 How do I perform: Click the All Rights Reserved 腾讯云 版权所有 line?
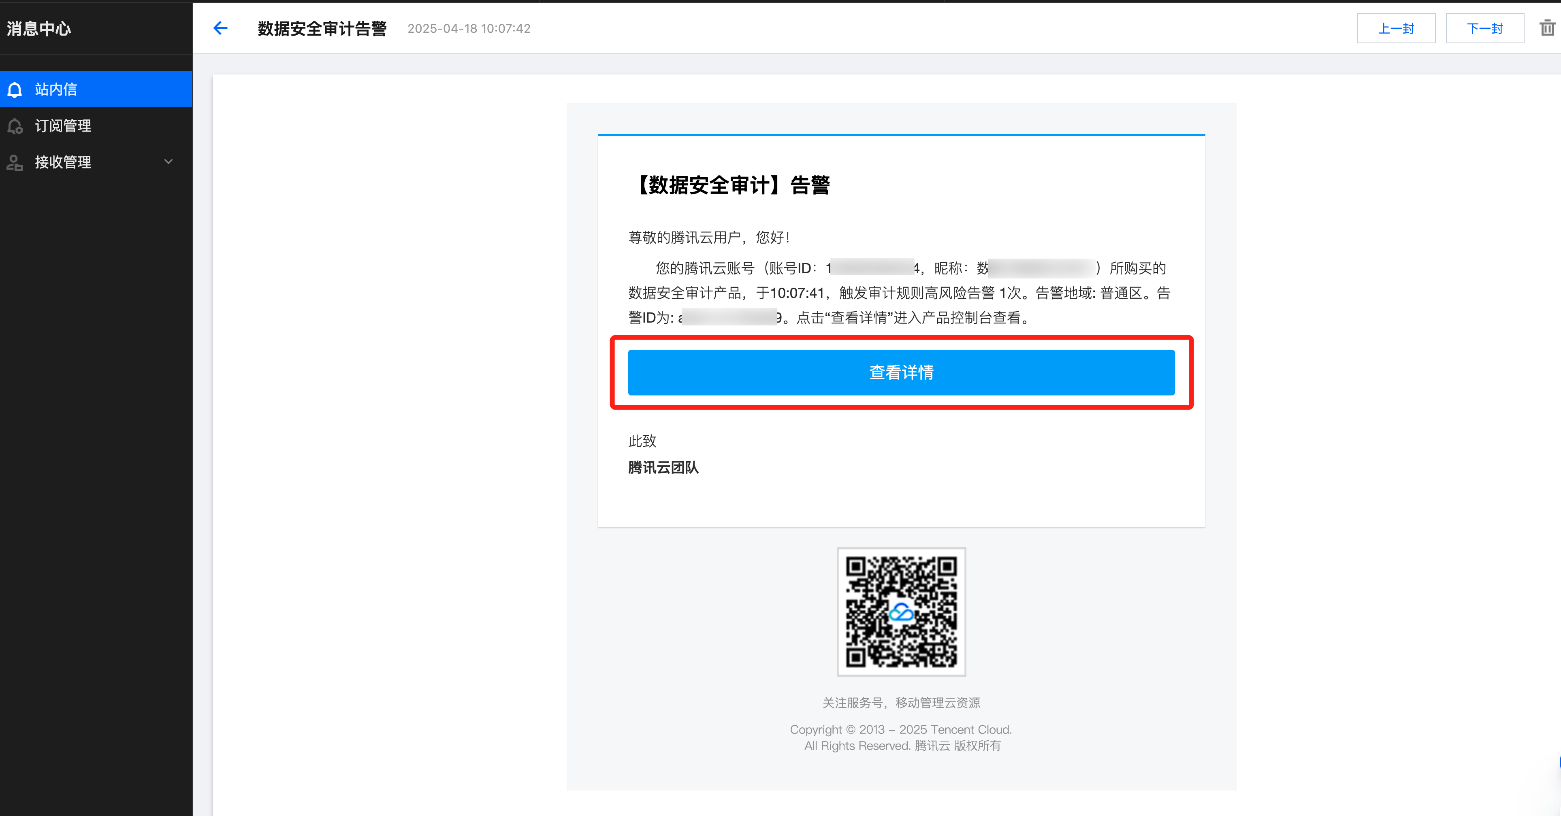click(902, 746)
